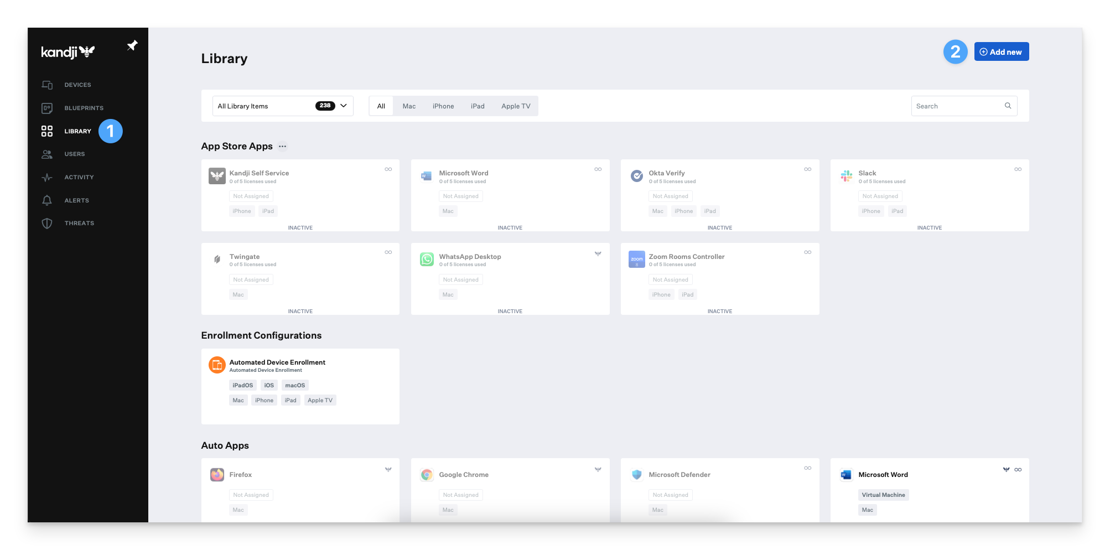Click the Twingate app icon

[x=217, y=259]
